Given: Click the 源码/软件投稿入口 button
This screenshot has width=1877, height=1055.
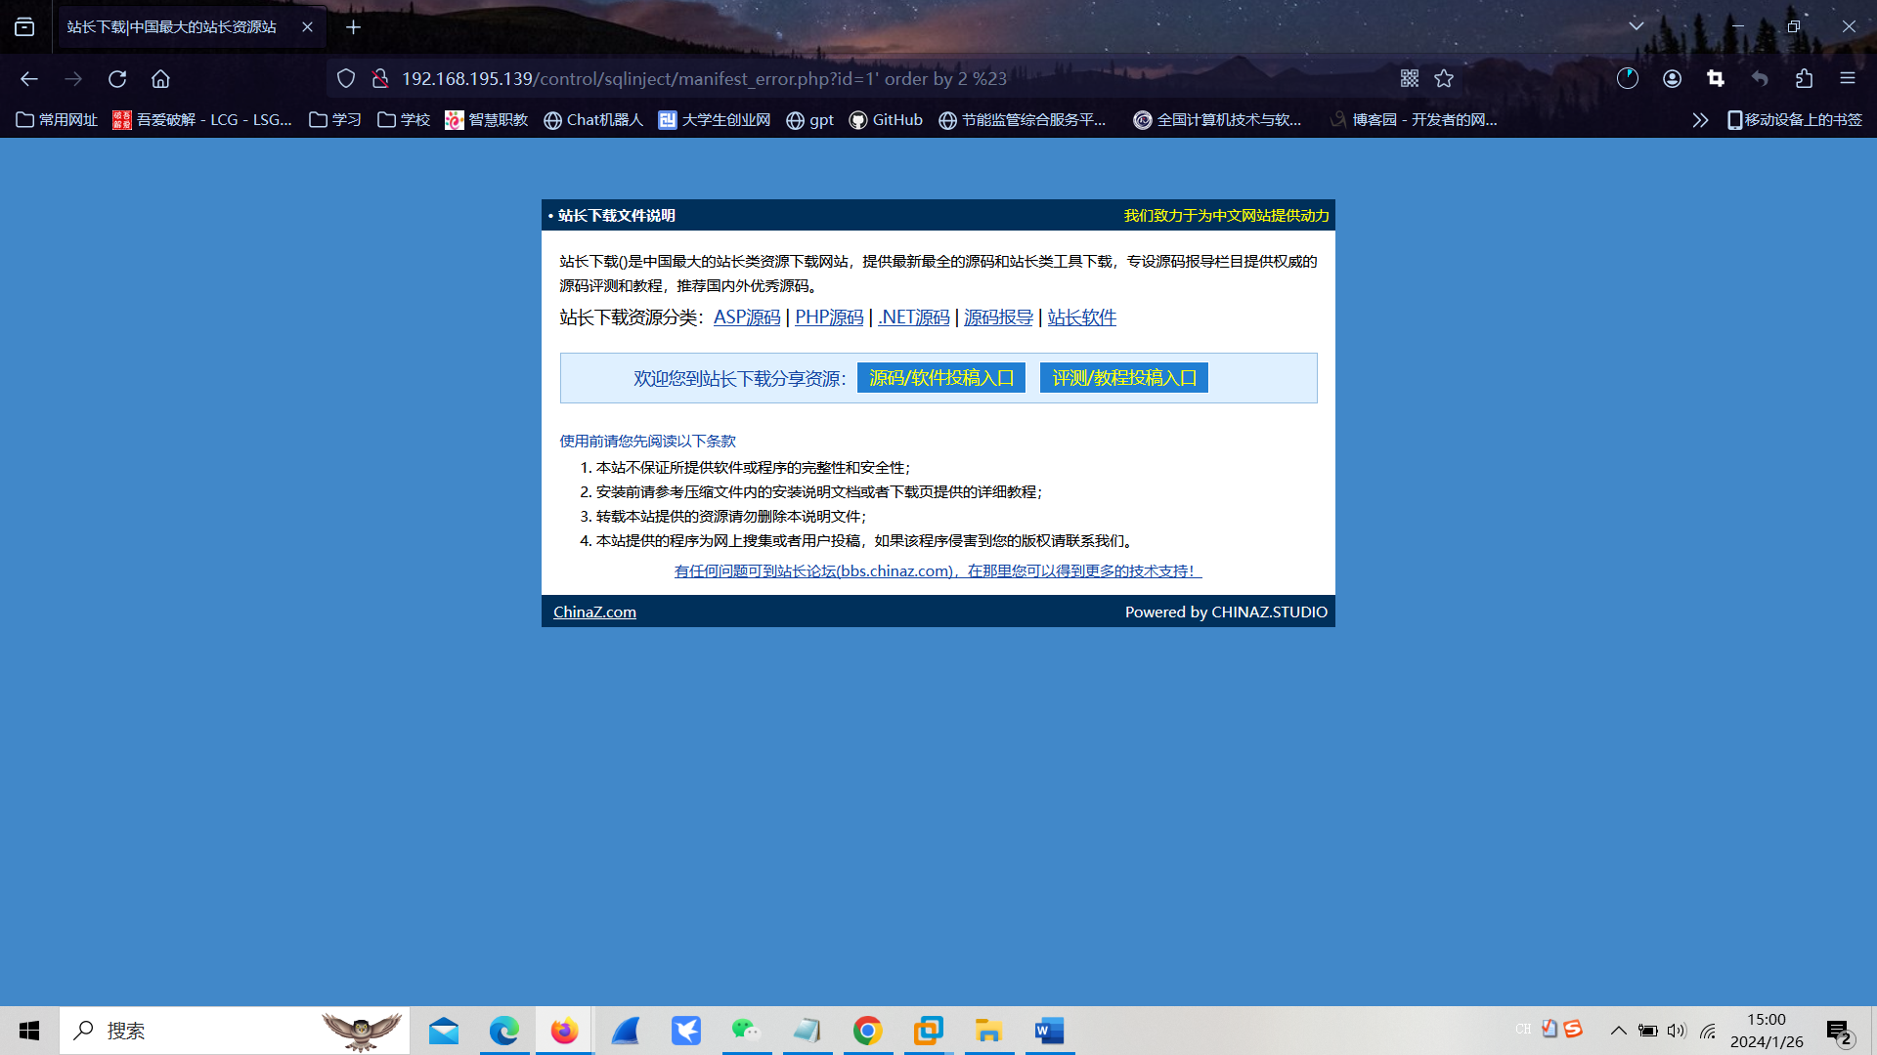Looking at the screenshot, I should coord(940,378).
